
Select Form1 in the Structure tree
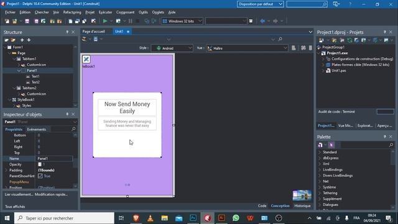[17, 47]
